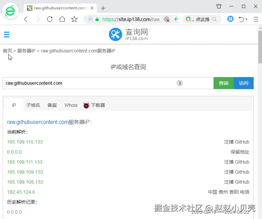Open IP 185.199.109.133
Image resolution: width=262 pixels, height=219 pixels.
25,172
